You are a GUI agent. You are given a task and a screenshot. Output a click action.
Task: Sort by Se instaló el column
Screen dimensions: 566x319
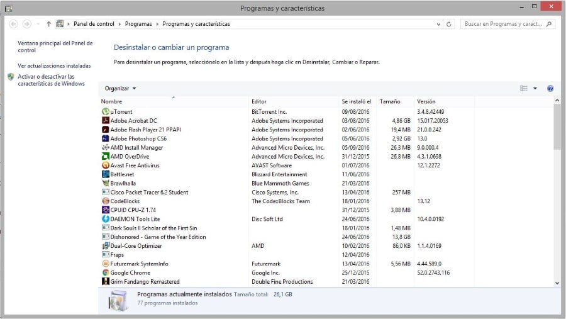[x=358, y=101]
